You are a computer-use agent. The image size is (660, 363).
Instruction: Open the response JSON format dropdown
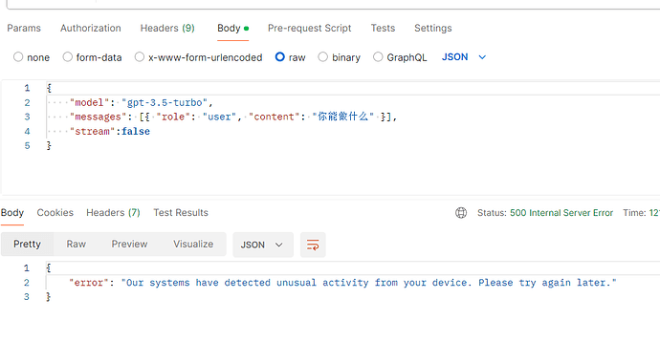[x=263, y=245]
